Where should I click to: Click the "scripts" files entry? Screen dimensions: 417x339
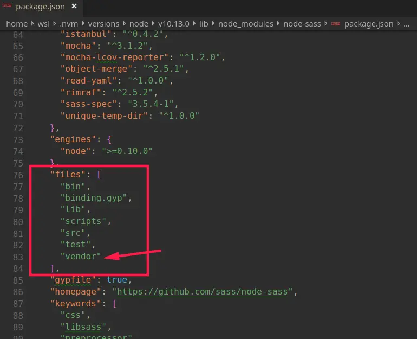[83, 221]
